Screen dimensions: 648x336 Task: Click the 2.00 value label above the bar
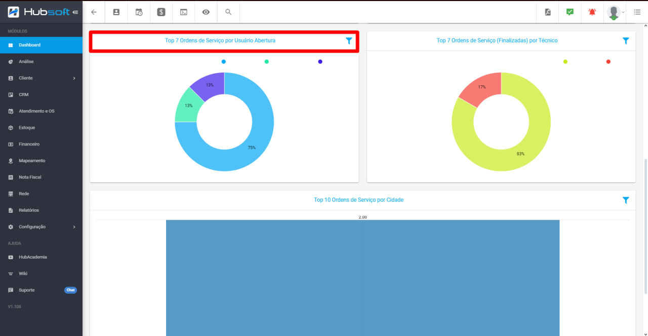click(x=362, y=217)
